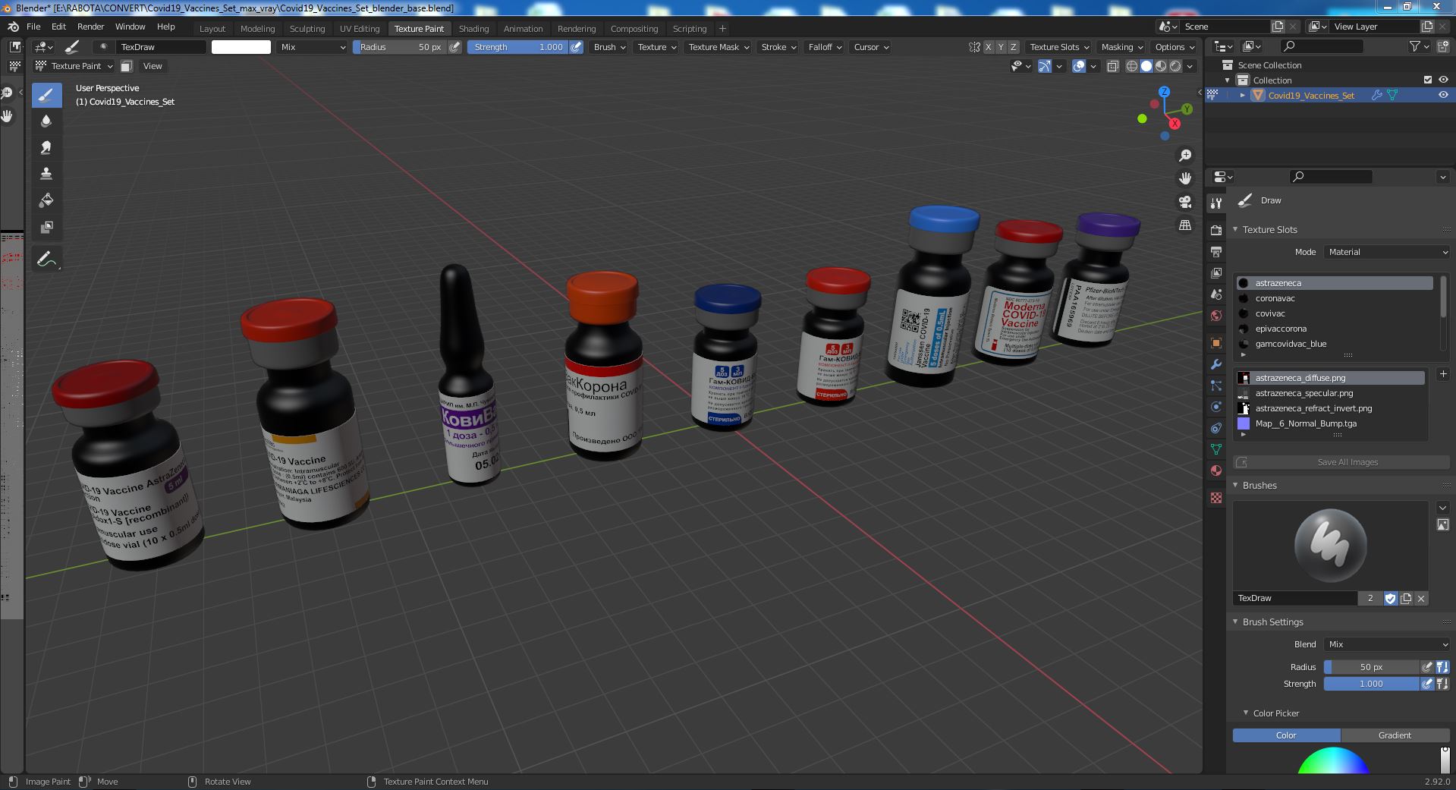Image resolution: width=1456 pixels, height=790 pixels.
Task: Open the Falloff settings popover
Action: [825, 47]
